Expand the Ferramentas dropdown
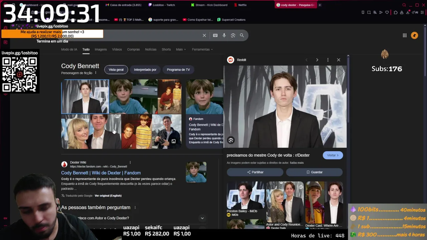Image resolution: width=427 pixels, height=240 pixels. (x=202, y=49)
